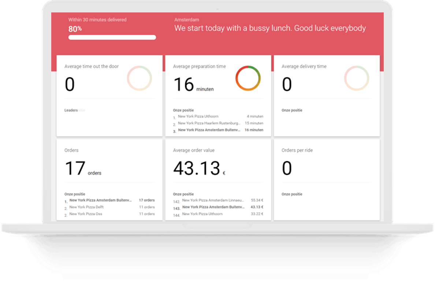The image size is (435, 294).
Task: Open New York Pizza Amsterdam Linnaeu entry
Action: coord(218,200)
